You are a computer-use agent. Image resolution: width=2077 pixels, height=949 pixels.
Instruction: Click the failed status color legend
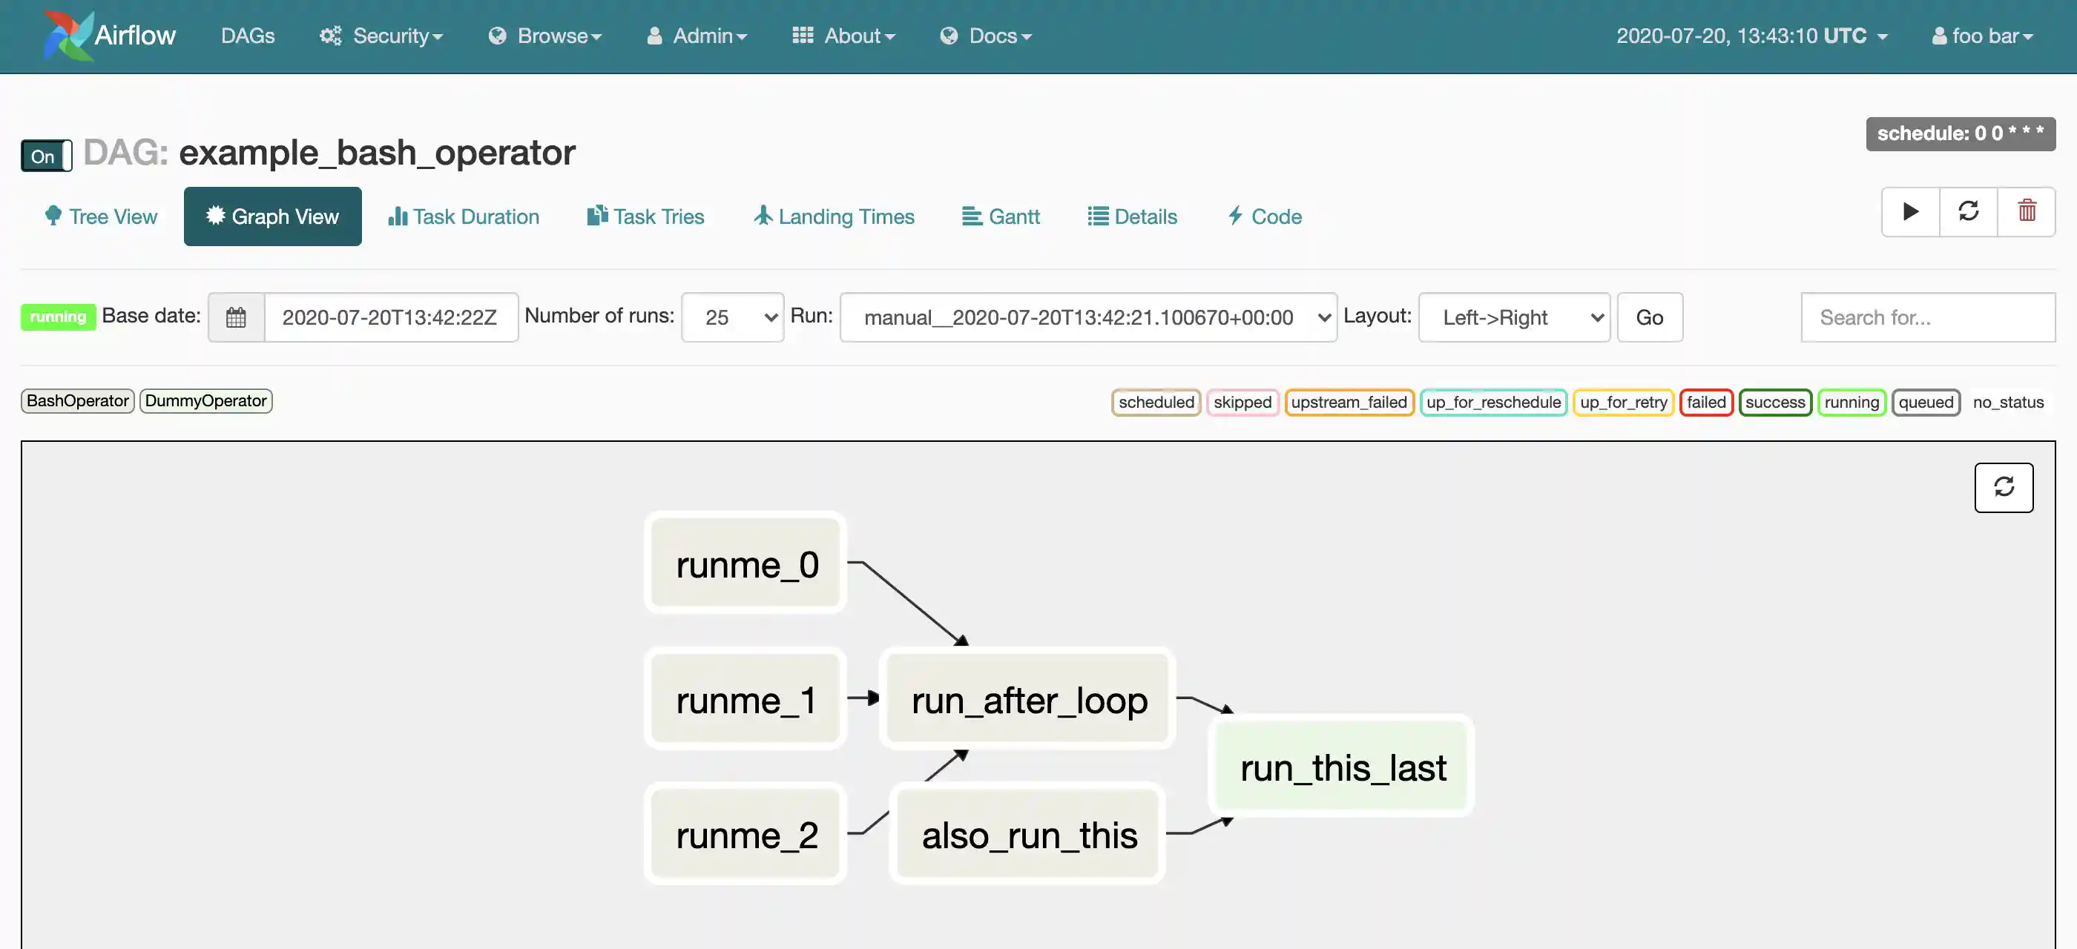1705,403
